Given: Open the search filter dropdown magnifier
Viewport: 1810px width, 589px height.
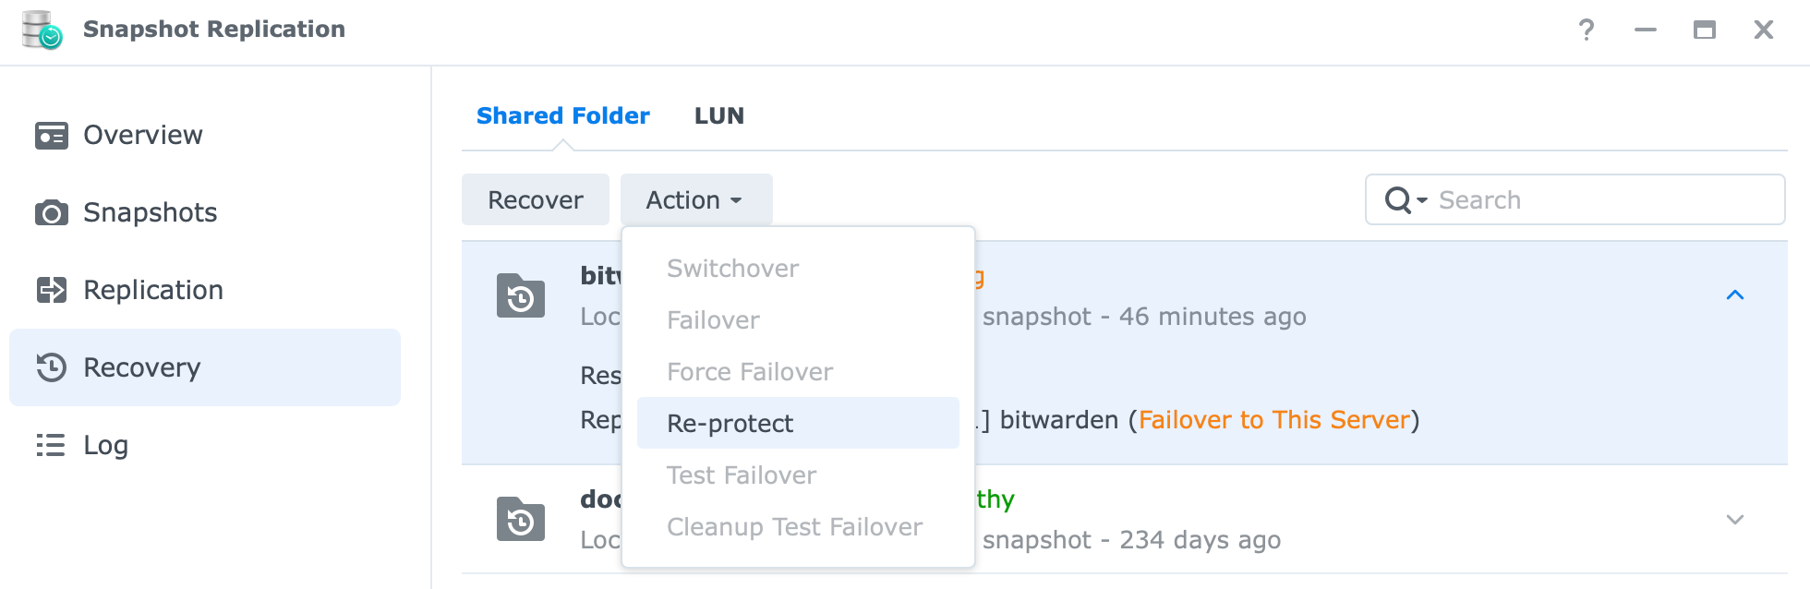Looking at the screenshot, I should pyautogui.click(x=1406, y=199).
